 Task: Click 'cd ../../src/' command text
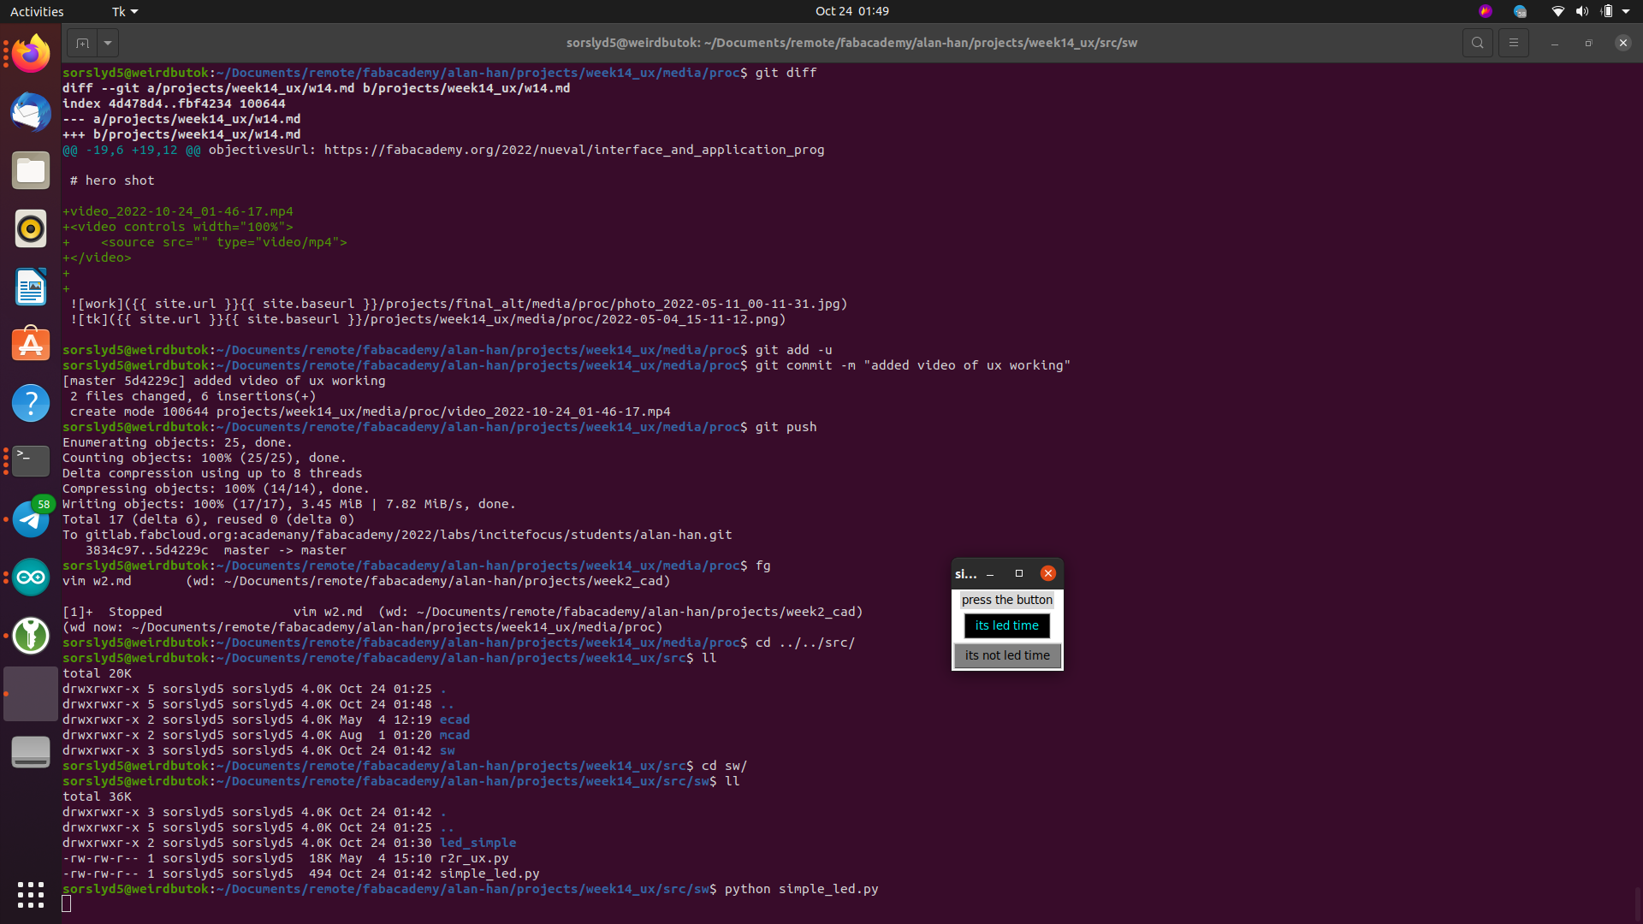[x=805, y=643]
